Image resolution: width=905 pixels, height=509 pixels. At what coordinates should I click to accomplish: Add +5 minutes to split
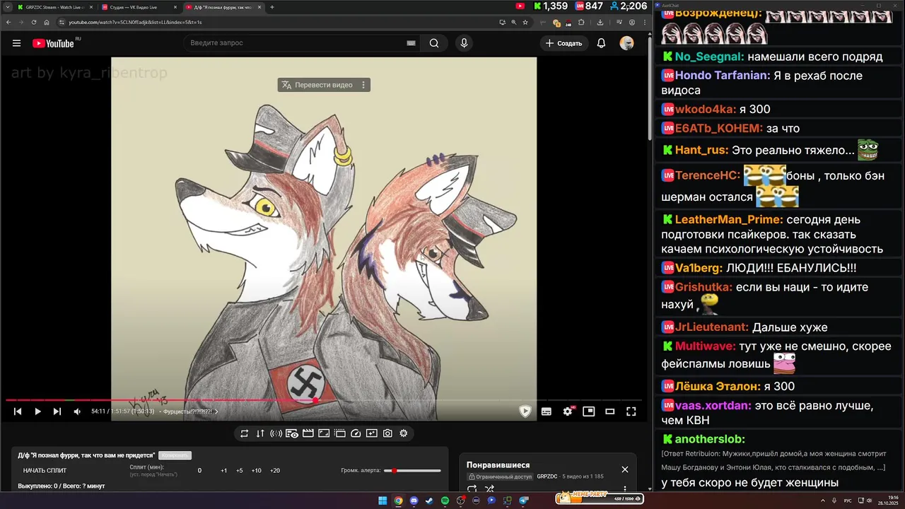[x=239, y=471]
